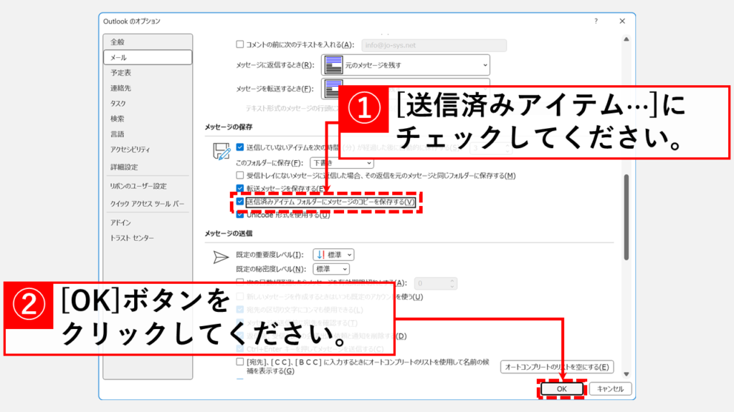Open 予定表 options category
The image size is (734, 412).
point(148,73)
